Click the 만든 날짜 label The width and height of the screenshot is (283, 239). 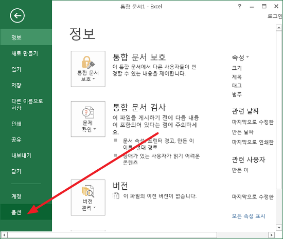242,132
